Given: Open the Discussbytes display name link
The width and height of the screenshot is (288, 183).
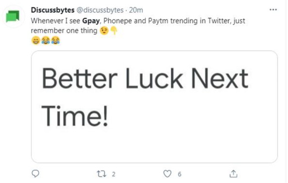Looking at the screenshot, I should 53,10.
